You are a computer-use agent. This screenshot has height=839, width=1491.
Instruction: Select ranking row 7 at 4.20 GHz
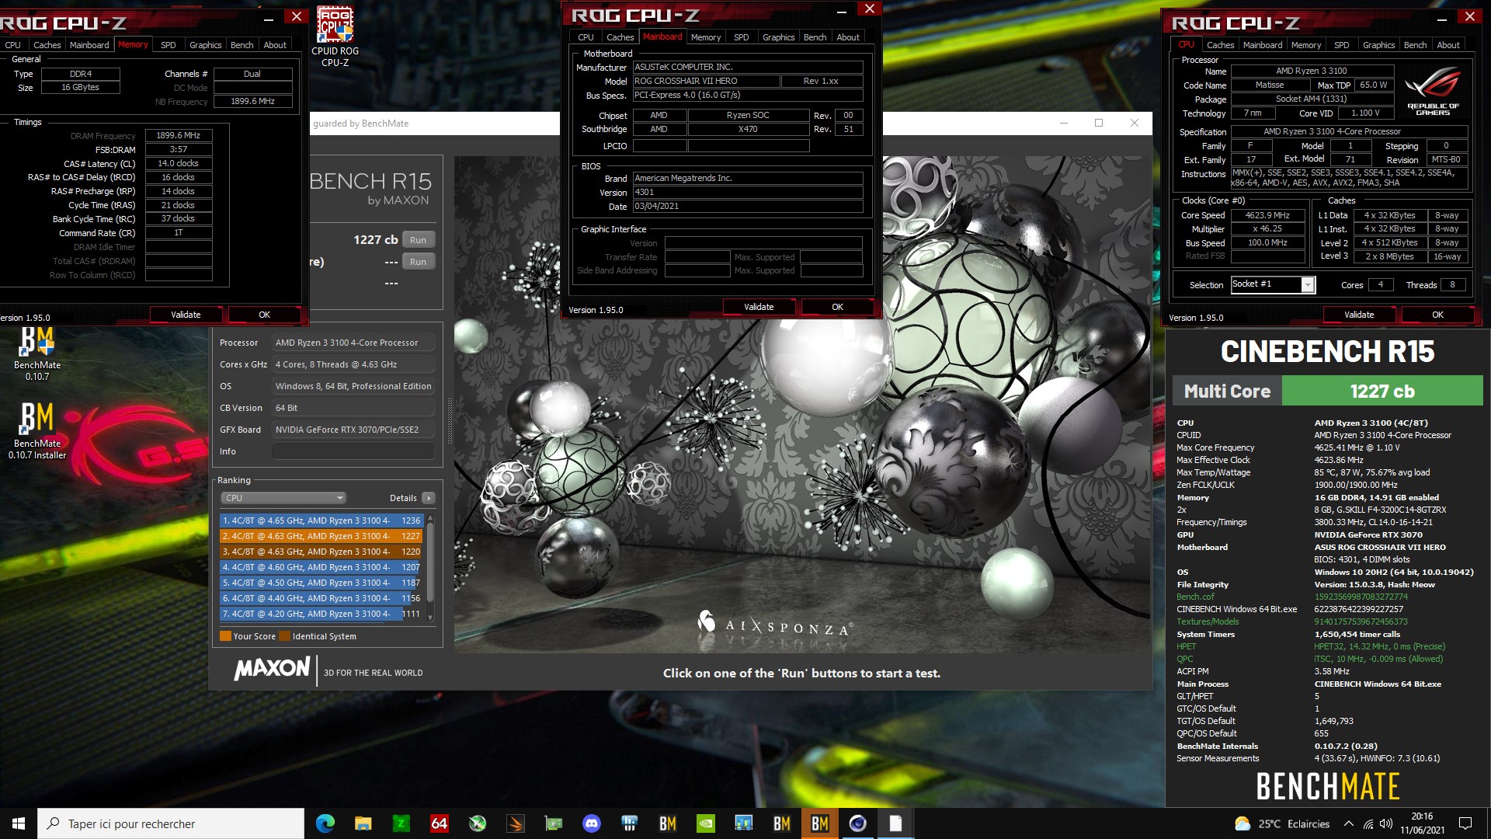click(x=321, y=614)
